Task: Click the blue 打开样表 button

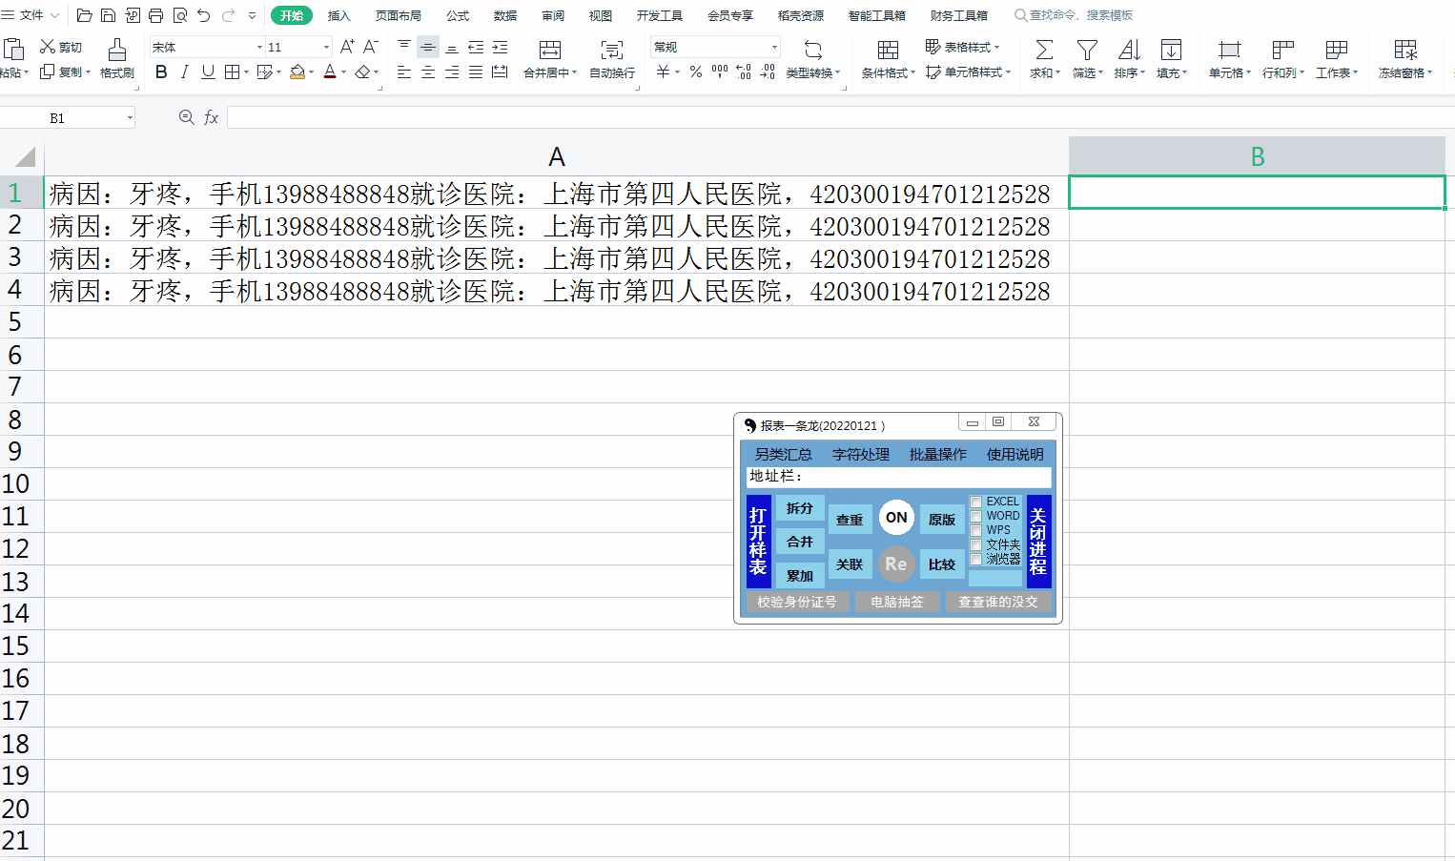Action: pyautogui.click(x=758, y=541)
